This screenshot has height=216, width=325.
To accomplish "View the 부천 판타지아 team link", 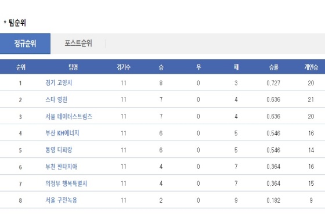I will coord(61,167).
